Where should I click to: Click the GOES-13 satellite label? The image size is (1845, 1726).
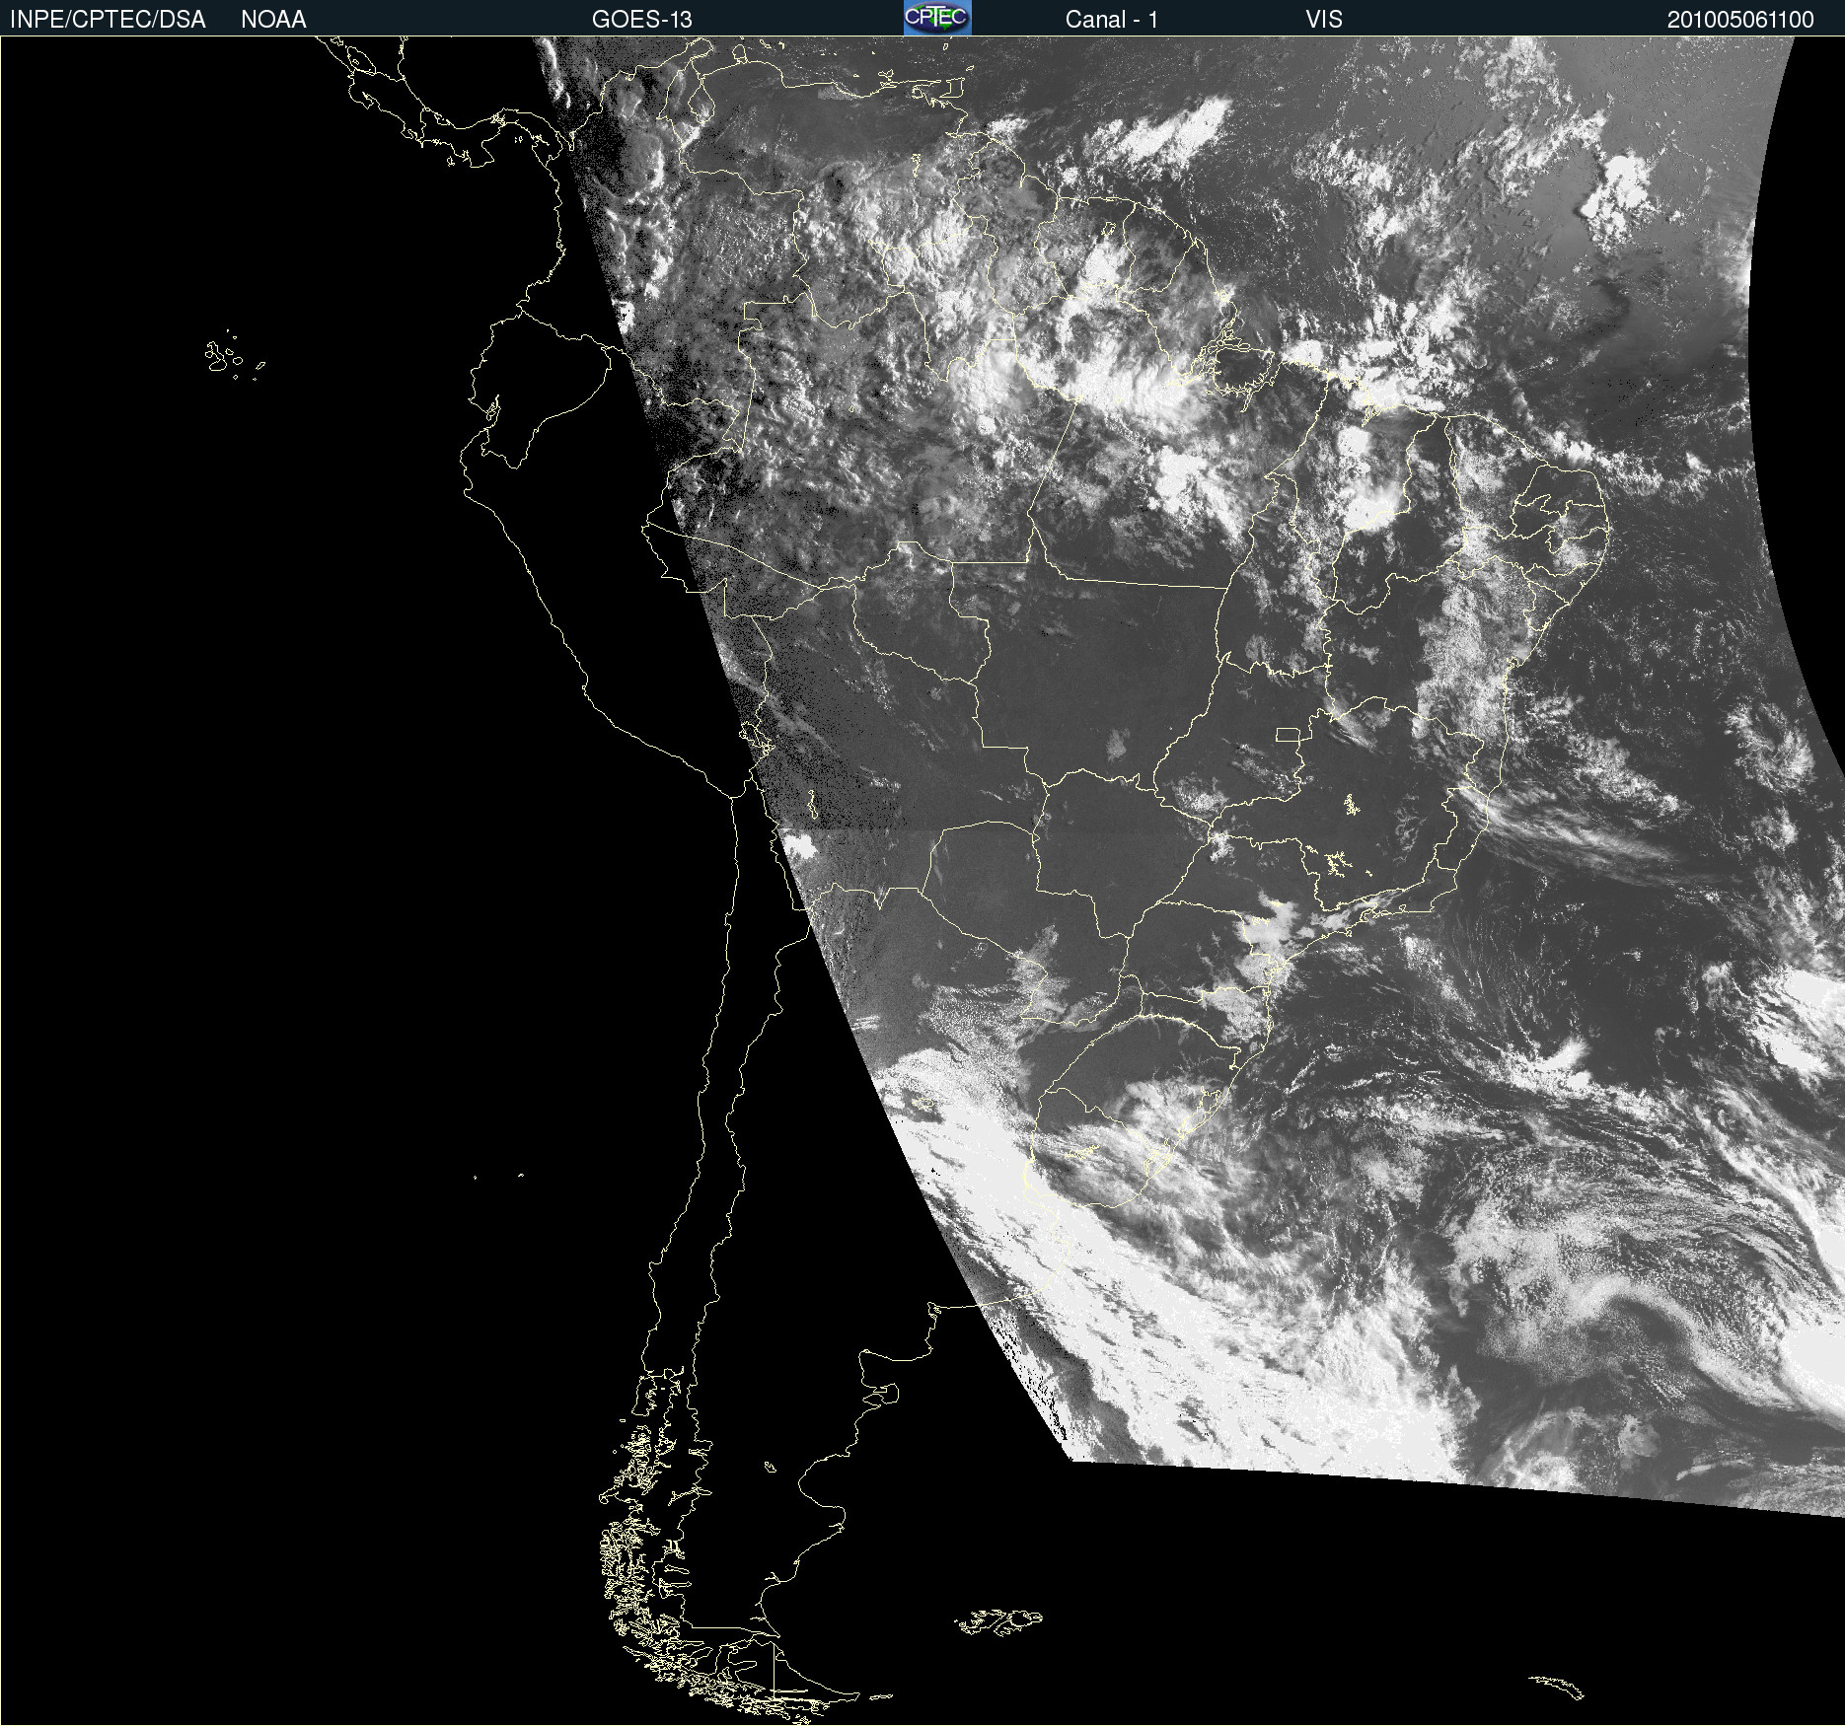click(x=641, y=20)
